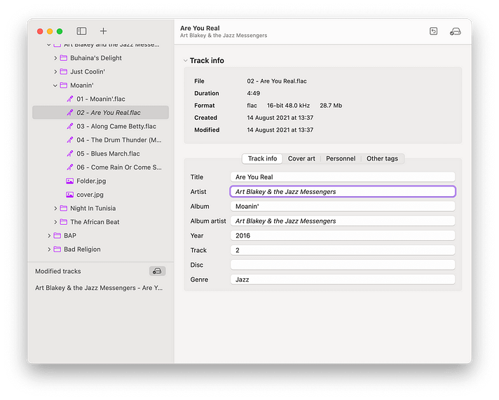Click the audio icon of 02 - Are You Real.flac
The height and width of the screenshot is (400, 499).
(x=69, y=113)
